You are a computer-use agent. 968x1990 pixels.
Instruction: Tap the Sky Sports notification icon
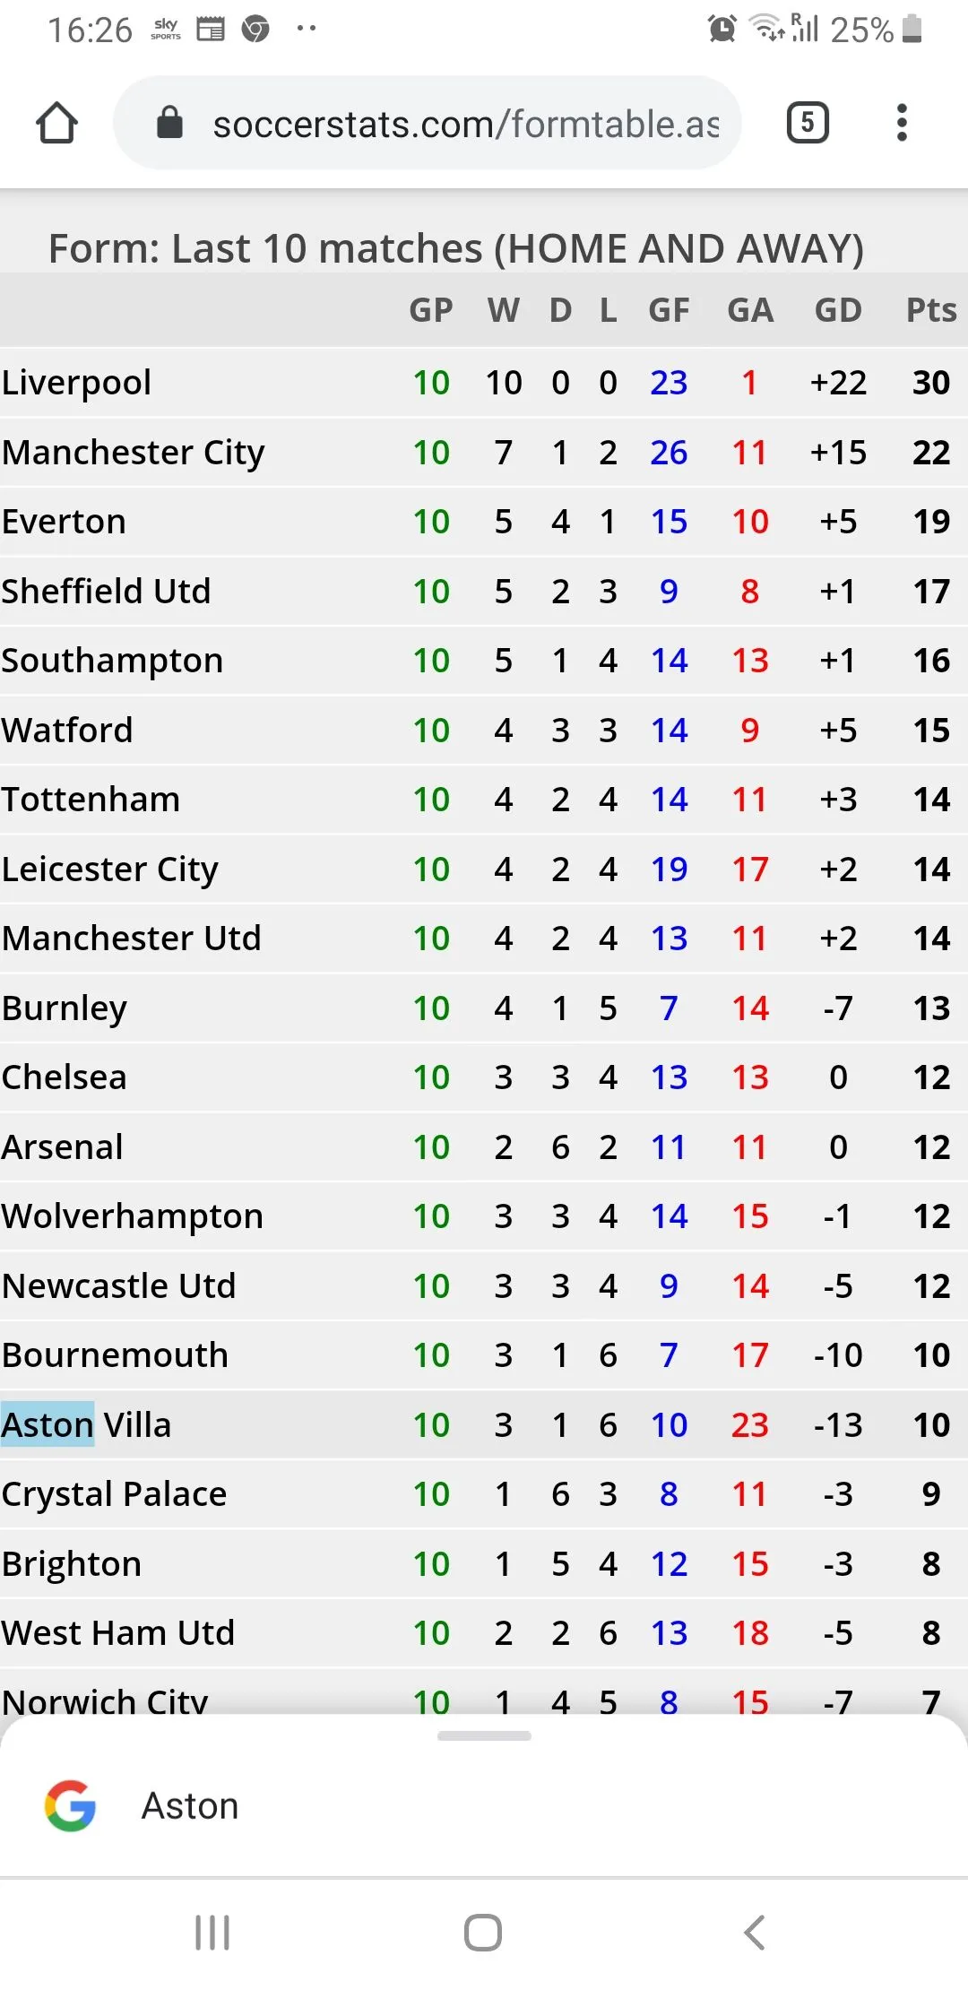point(166,30)
